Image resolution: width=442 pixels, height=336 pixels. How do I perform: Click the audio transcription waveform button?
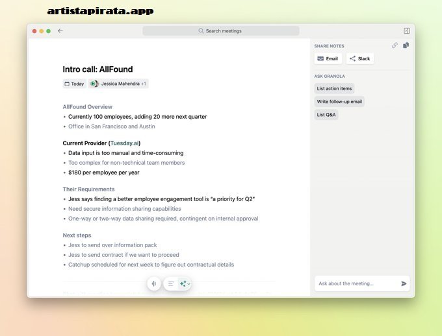[x=154, y=283]
